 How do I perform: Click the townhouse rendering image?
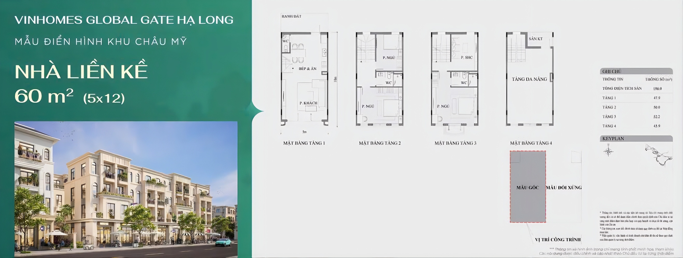126,189
